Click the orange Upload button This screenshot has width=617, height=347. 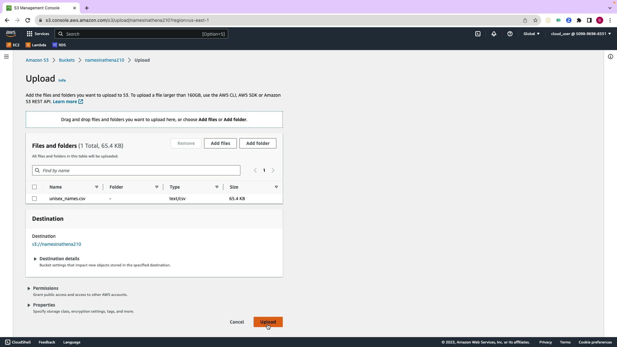point(268,322)
